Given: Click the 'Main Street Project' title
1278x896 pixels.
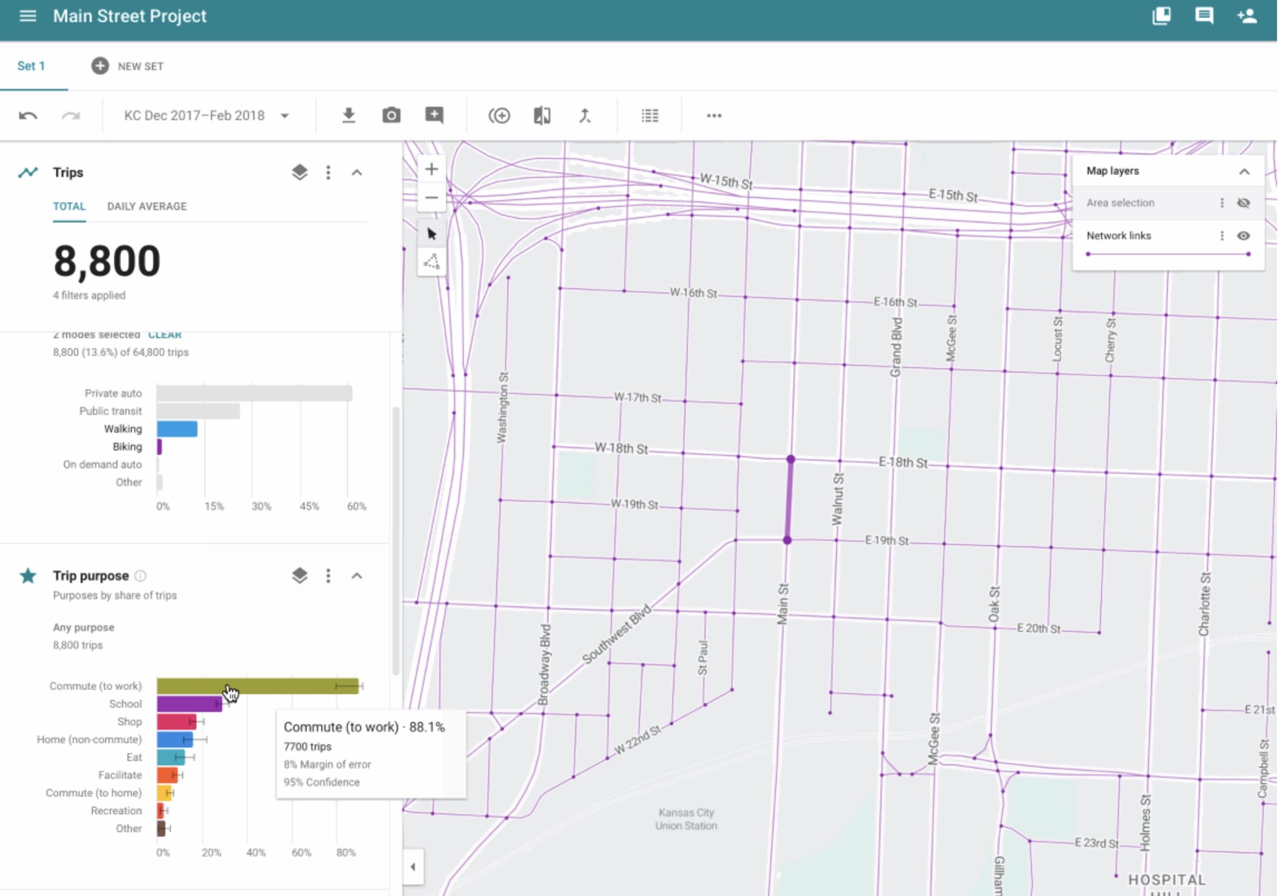Looking at the screenshot, I should [130, 16].
